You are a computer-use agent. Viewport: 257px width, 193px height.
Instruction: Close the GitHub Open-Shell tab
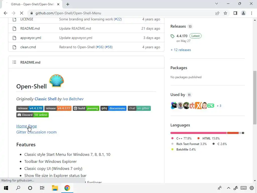(x=58, y=4)
